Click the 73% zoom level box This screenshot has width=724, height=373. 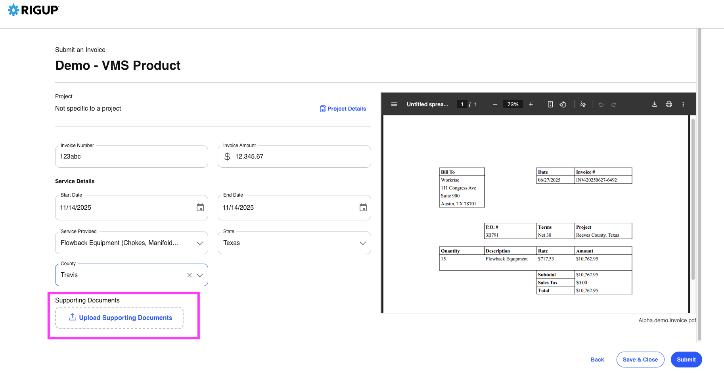click(513, 104)
